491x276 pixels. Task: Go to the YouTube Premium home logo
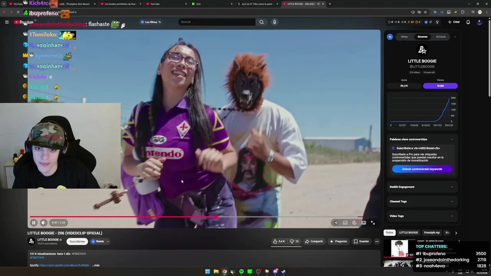coord(24,22)
